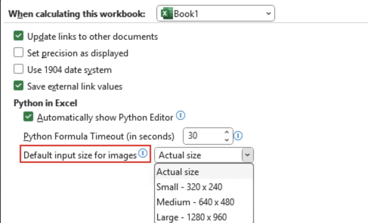The image size is (368, 223).
Task: Enable Set precision as displayed
Action: pyautogui.click(x=19, y=53)
